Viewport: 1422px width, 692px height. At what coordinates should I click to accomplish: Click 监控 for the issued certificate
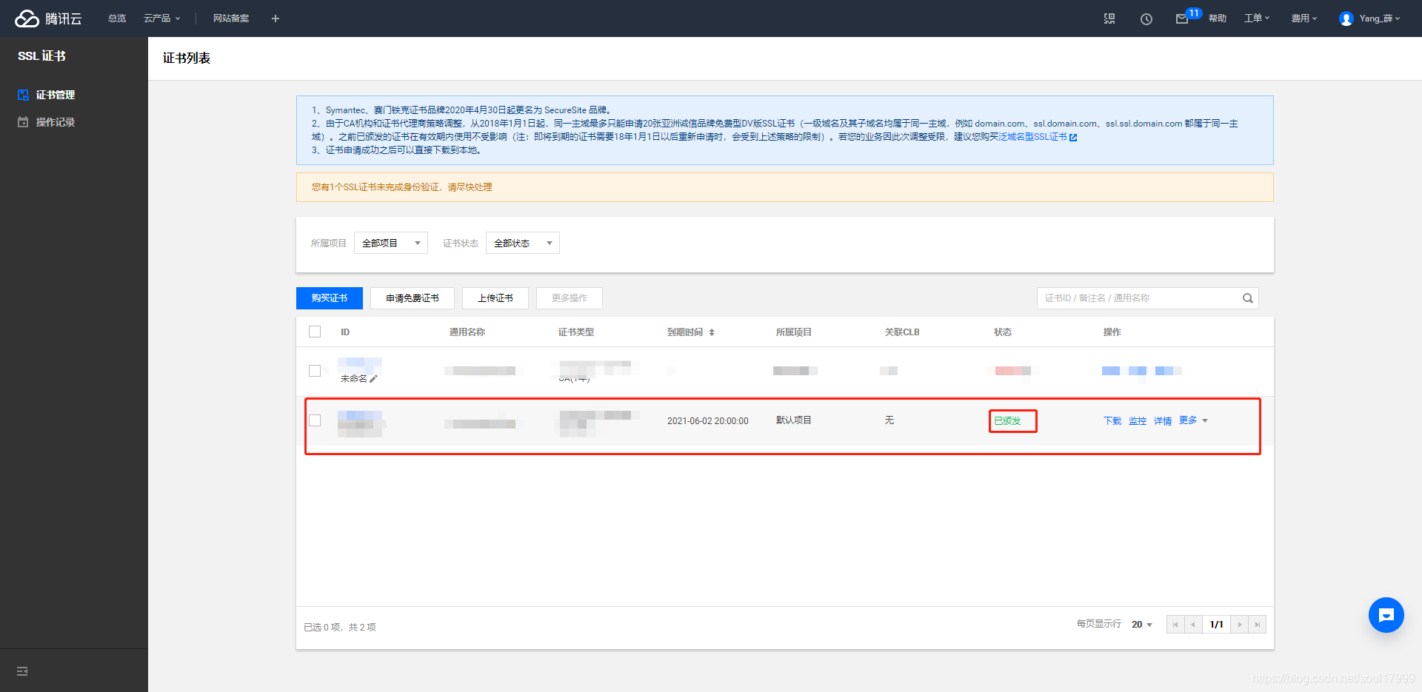click(1138, 421)
